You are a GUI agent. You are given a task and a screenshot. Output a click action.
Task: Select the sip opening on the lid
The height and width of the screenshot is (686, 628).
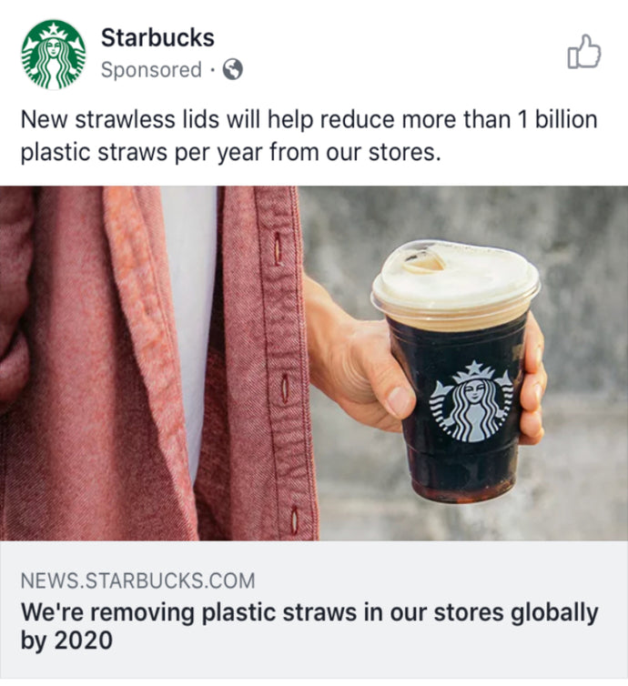423,263
